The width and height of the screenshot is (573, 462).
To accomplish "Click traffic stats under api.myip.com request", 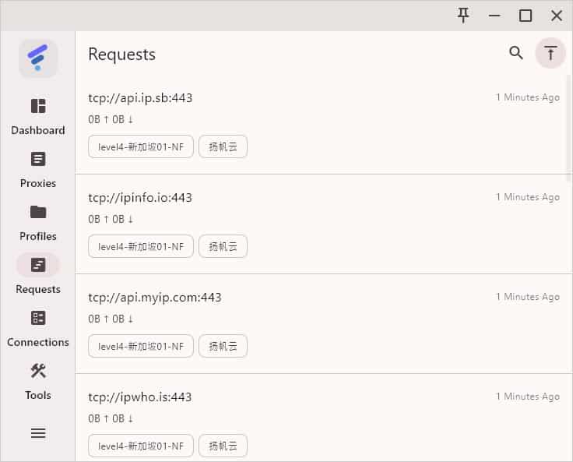I will [111, 319].
